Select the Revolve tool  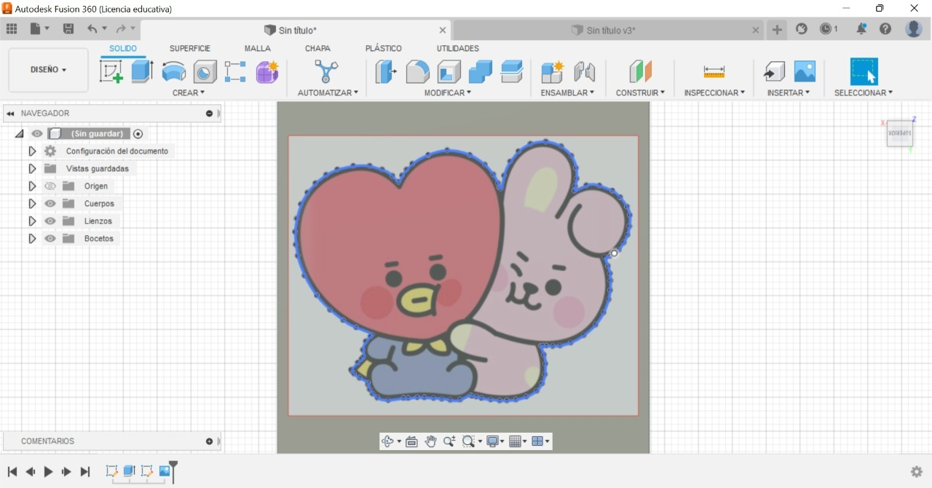(x=173, y=71)
